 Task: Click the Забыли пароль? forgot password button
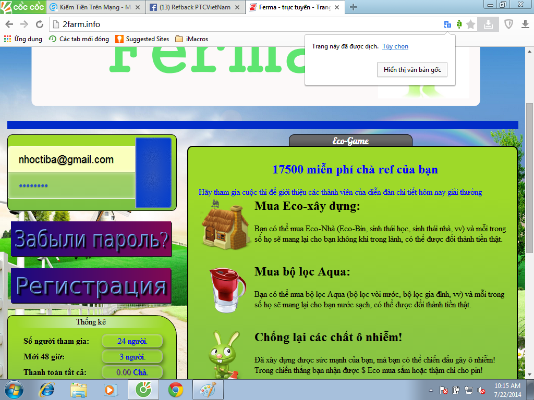pyautogui.click(x=91, y=239)
